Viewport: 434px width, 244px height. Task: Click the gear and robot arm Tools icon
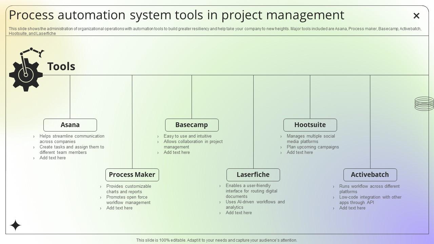tap(26, 69)
